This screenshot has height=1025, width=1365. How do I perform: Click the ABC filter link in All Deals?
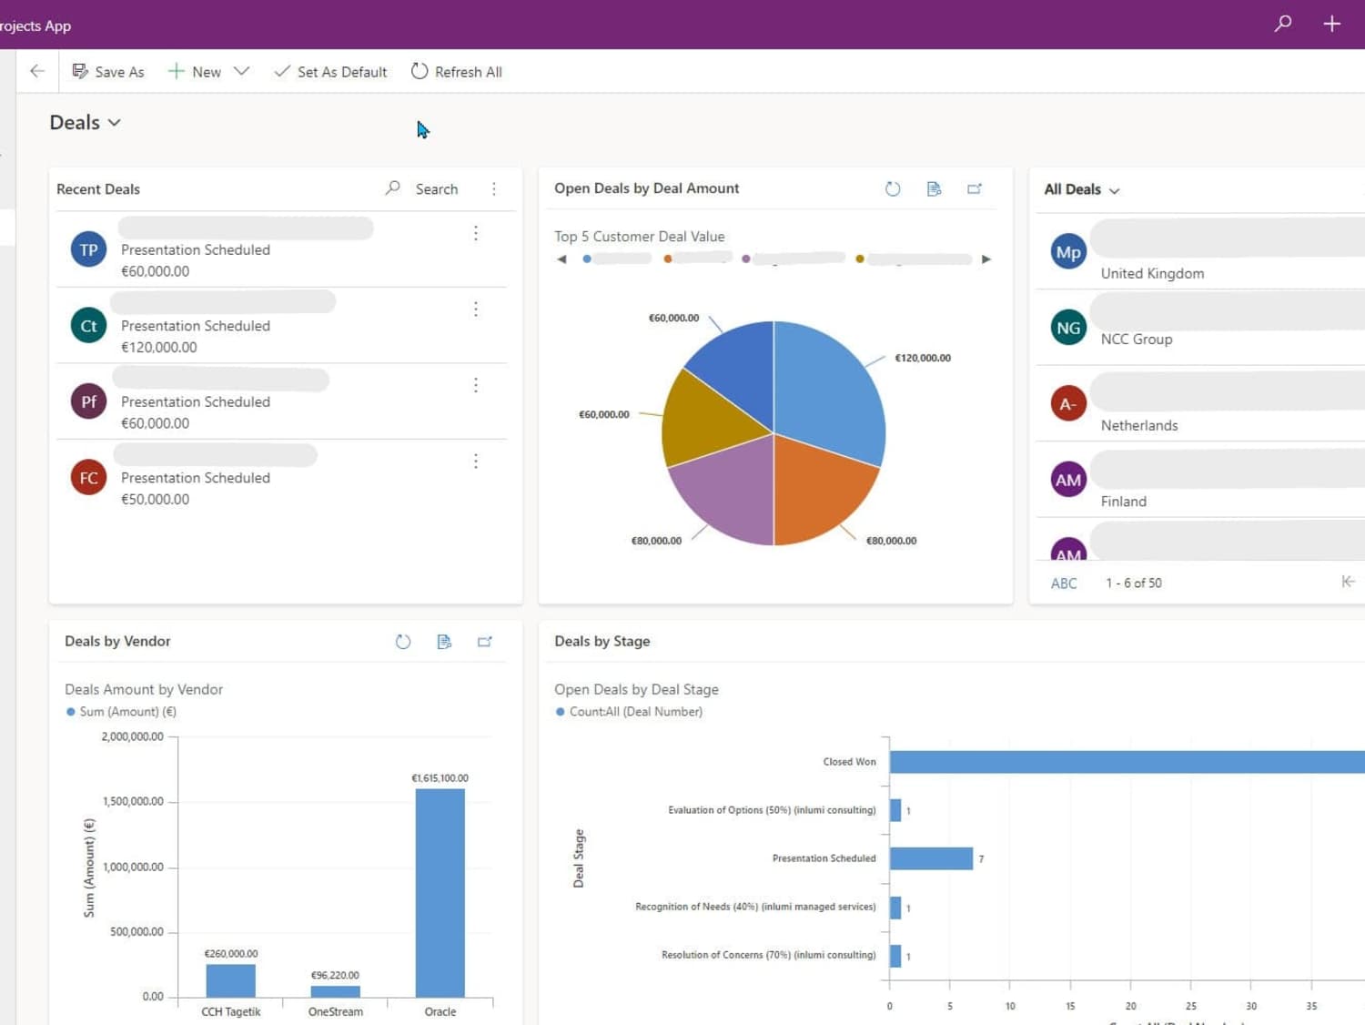coord(1064,584)
